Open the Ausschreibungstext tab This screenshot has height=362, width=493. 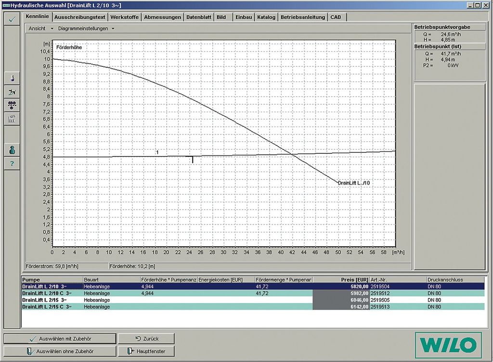click(x=80, y=17)
